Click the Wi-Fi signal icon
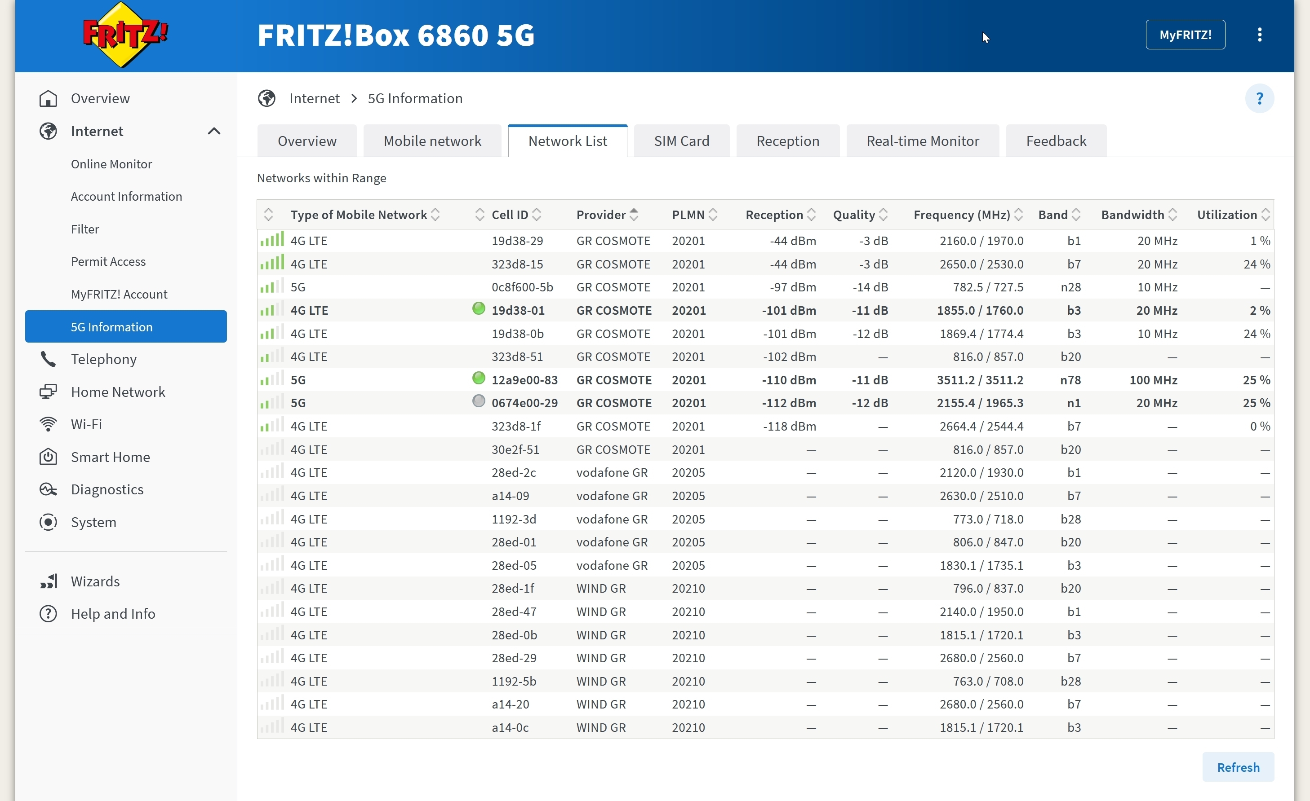 49,424
